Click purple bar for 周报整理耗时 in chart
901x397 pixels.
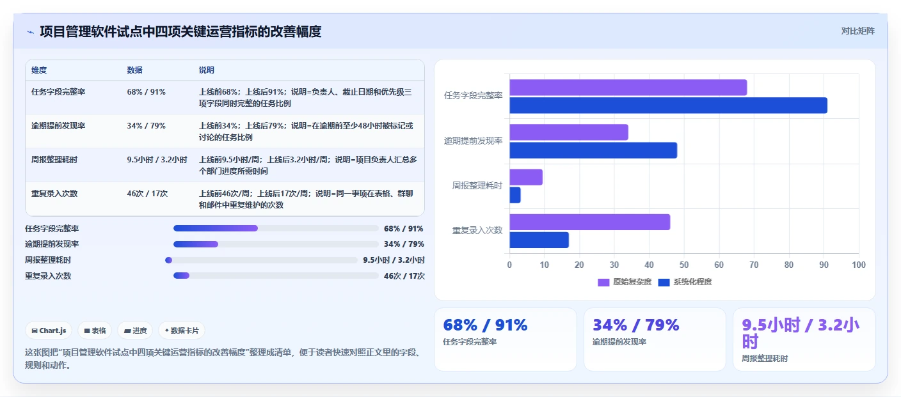(x=526, y=177)
